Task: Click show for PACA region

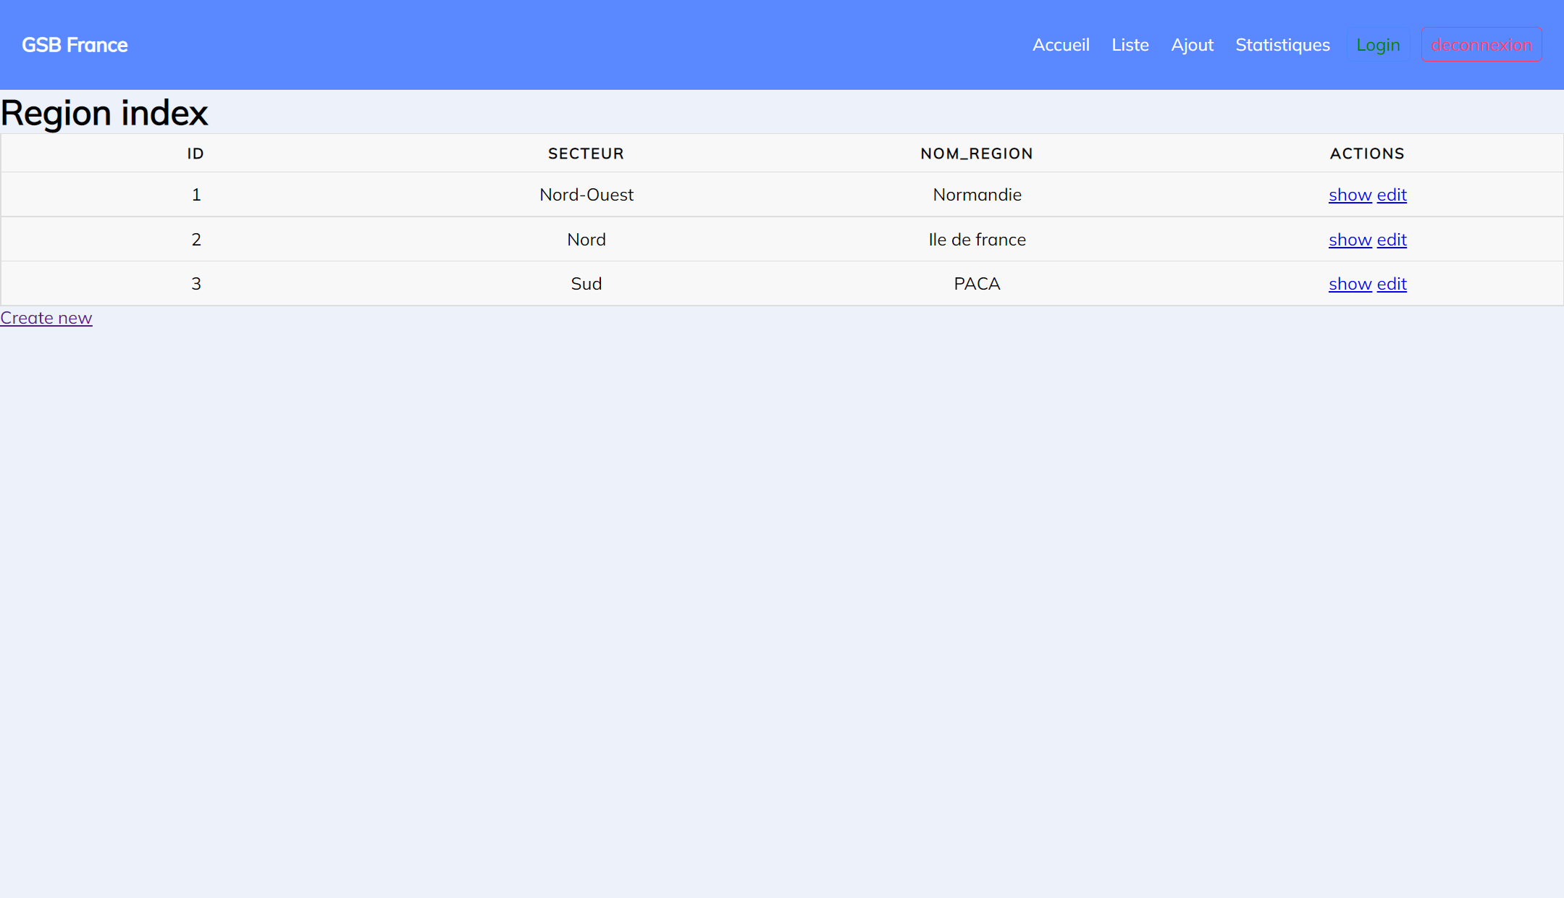Action: point(1351,284)
